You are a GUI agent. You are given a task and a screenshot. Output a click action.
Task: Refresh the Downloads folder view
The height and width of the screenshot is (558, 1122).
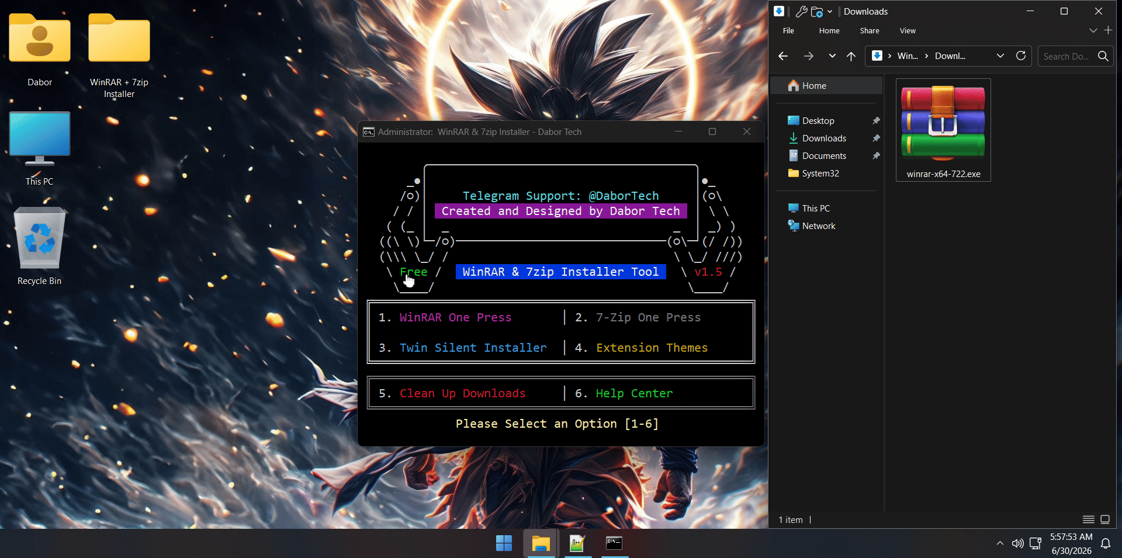(x=1021, y=56)
